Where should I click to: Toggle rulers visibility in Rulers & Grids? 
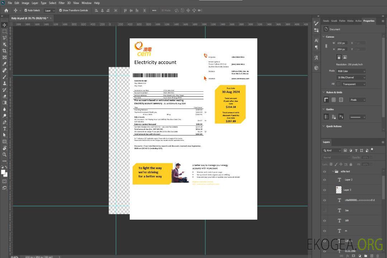coord(326,100)
